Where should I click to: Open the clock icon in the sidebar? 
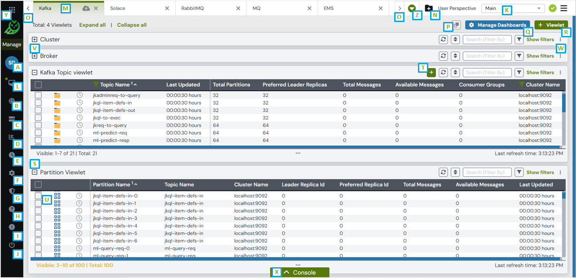[12, 155]
